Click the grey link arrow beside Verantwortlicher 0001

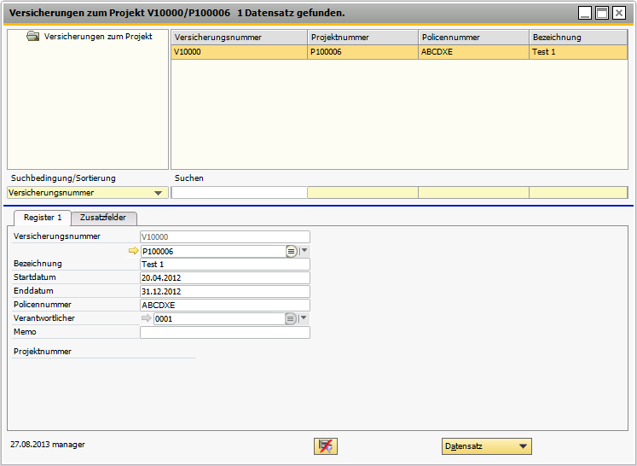[x=146, y=318]
